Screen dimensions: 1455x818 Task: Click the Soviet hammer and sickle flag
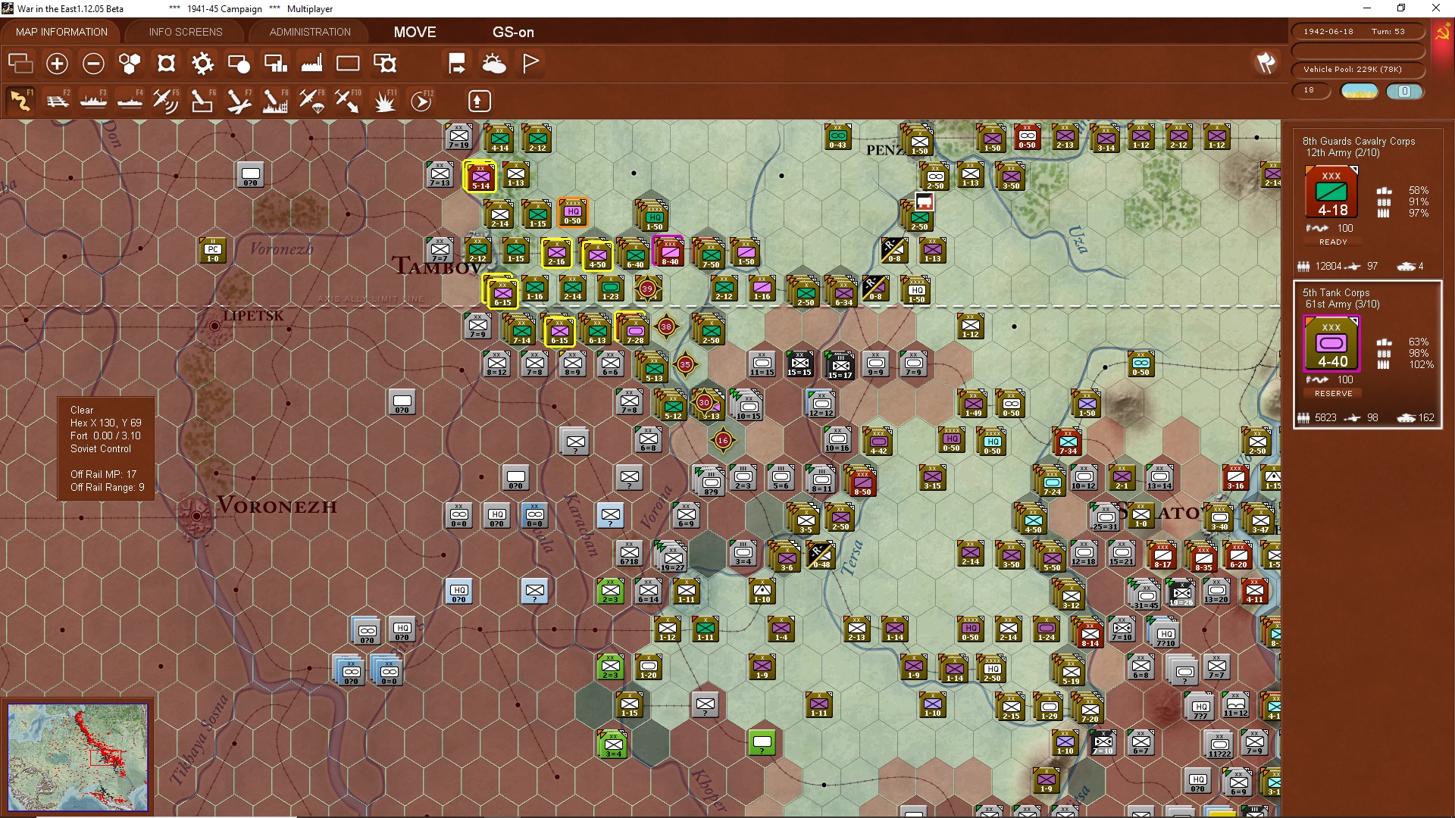click(1442, 33)
